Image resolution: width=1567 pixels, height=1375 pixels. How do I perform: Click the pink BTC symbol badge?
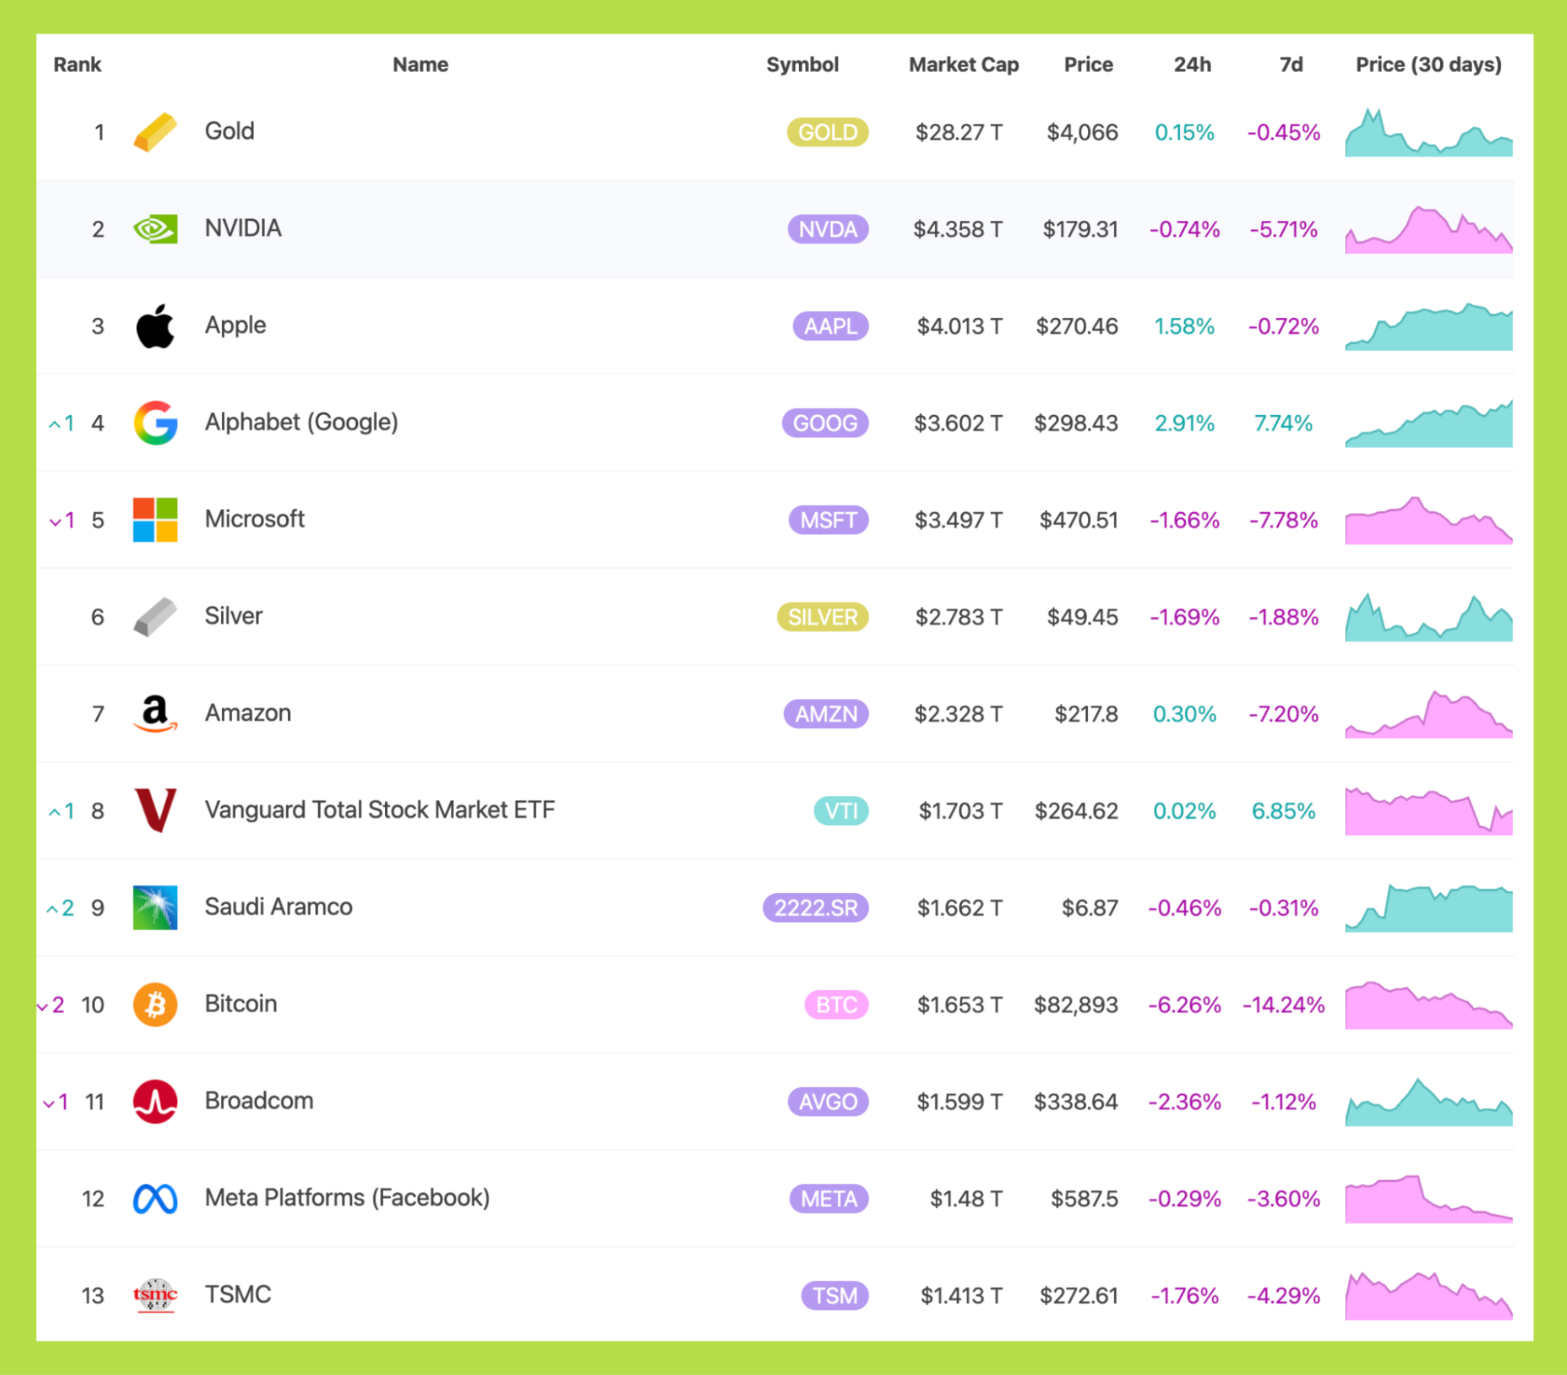click(836, 1004)
